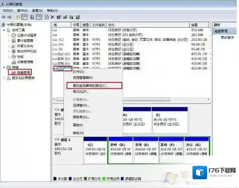239x188 pixels.
Task: Expand the 本地用户和组 node arrow
Action: [9, 51]
